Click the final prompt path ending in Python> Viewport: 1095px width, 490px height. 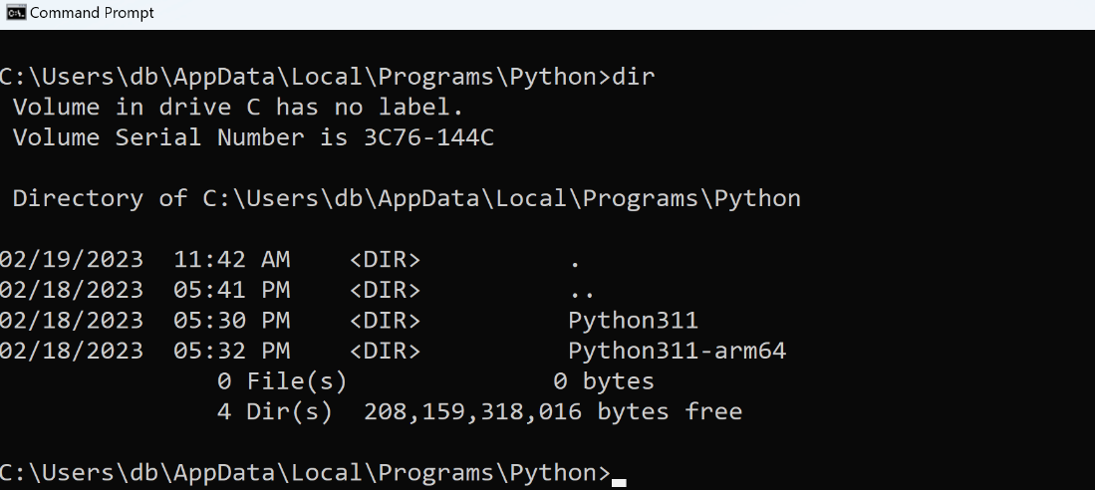(x=305, y=473)
